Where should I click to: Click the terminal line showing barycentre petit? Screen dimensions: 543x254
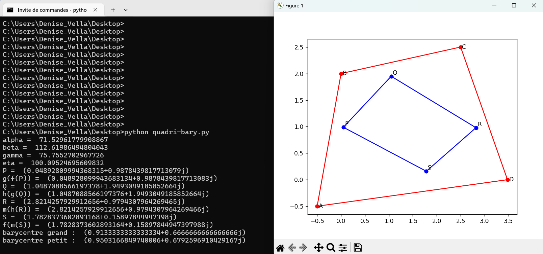[x=124, y=240]
